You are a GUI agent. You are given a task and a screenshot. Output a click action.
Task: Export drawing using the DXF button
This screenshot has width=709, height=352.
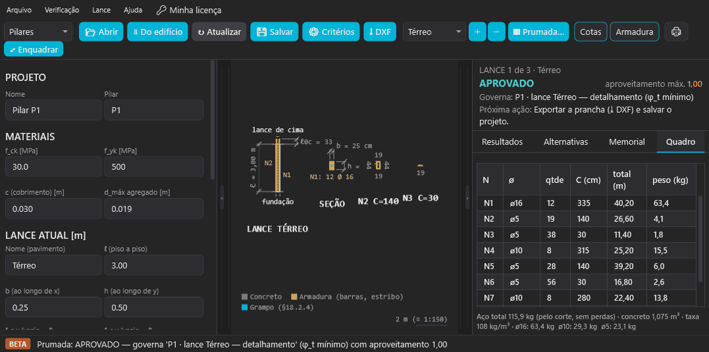(380, 32)
